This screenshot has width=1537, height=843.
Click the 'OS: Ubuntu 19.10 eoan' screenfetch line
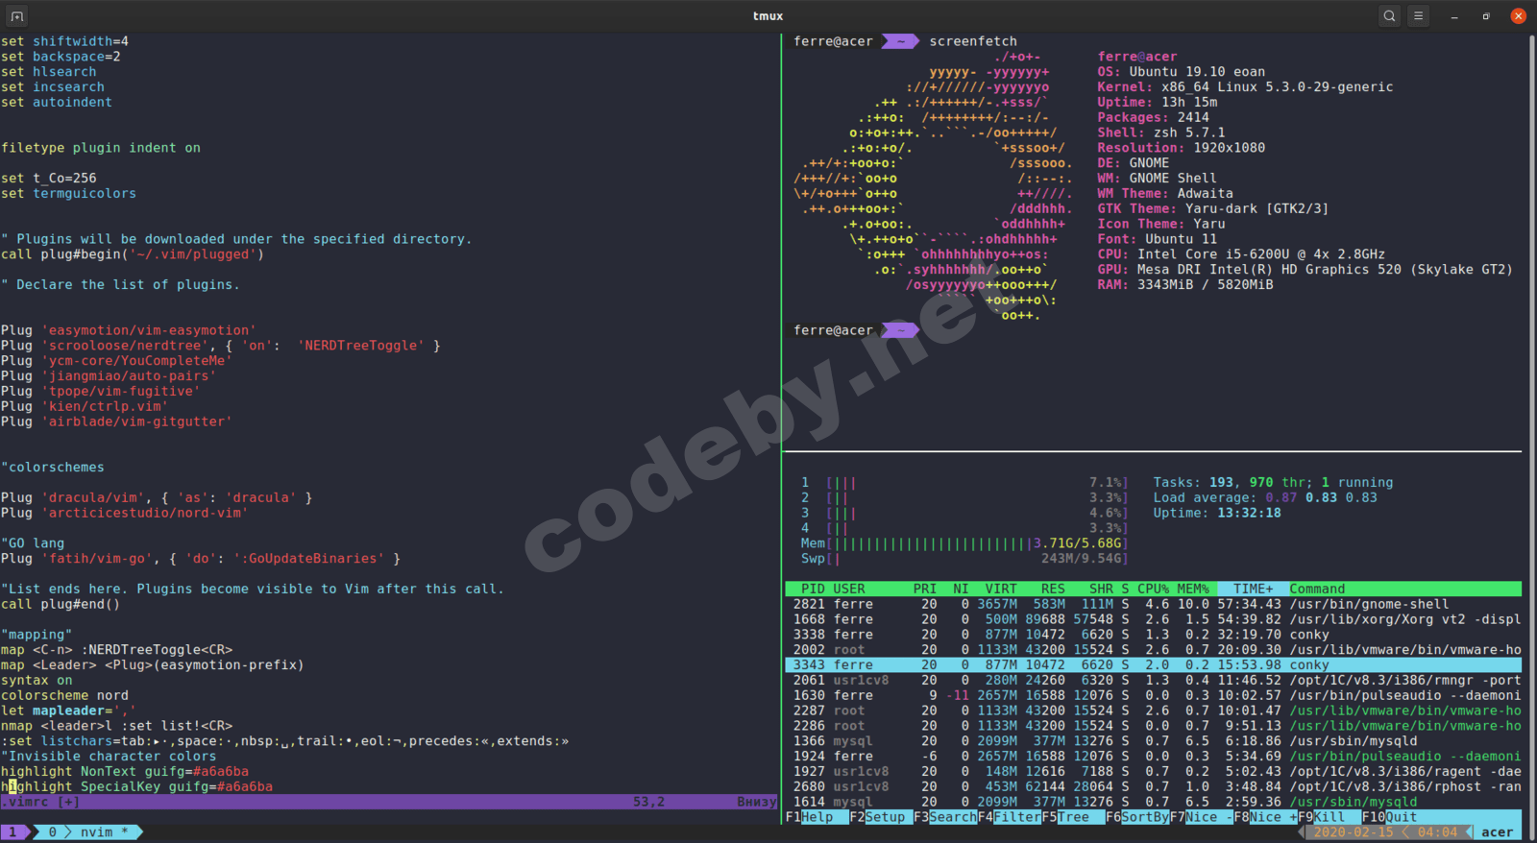[x=1182, y=72]
